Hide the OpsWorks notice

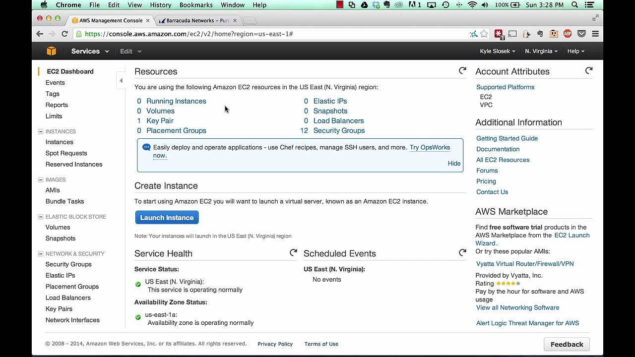(x=454, y=163)
